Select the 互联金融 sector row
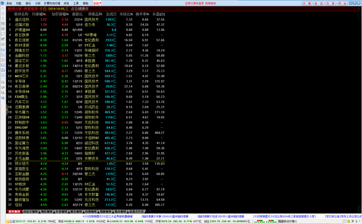The image size is (362, 224). pos(87,174)
